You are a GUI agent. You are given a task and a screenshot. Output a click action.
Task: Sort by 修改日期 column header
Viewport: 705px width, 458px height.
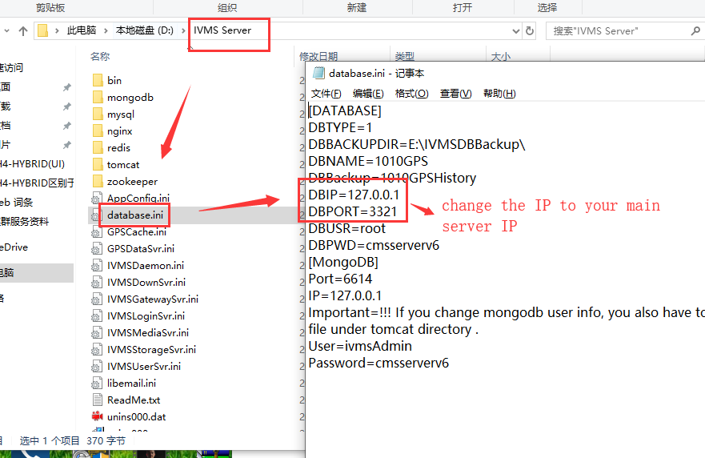coord(318,56)
